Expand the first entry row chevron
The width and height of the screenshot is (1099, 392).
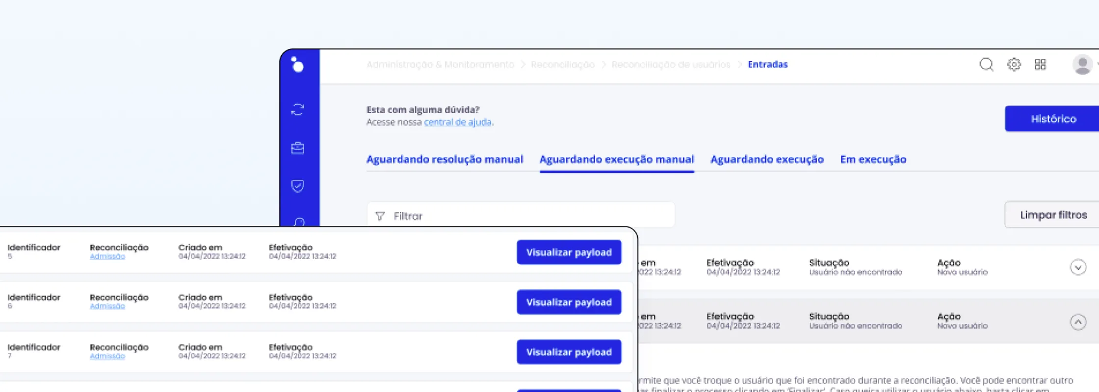pos(1078,268)
